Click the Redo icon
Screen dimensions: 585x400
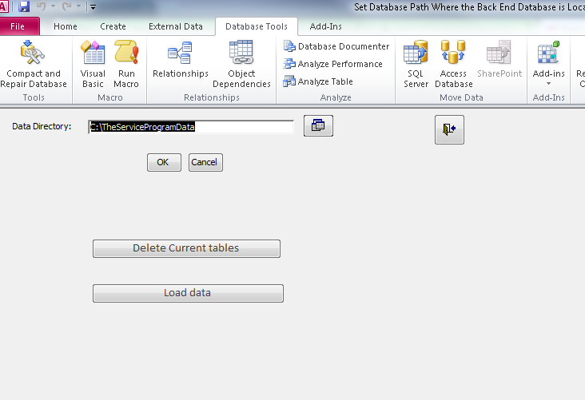67,6
